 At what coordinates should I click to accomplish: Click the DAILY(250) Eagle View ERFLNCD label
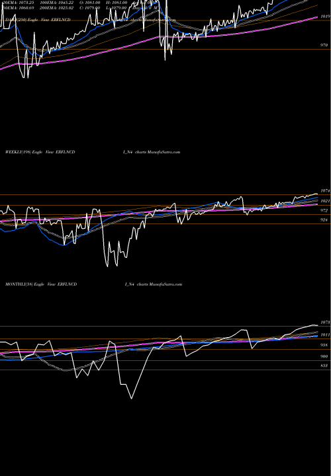38,20
